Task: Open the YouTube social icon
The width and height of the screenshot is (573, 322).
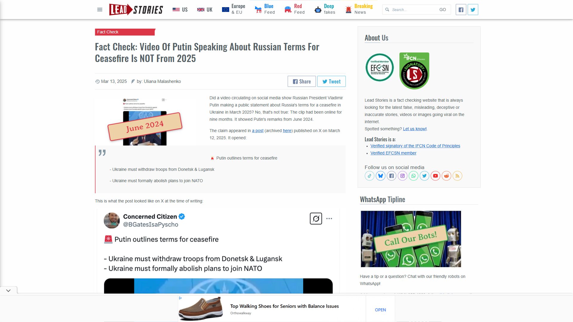Action: [x=435, y=176]
